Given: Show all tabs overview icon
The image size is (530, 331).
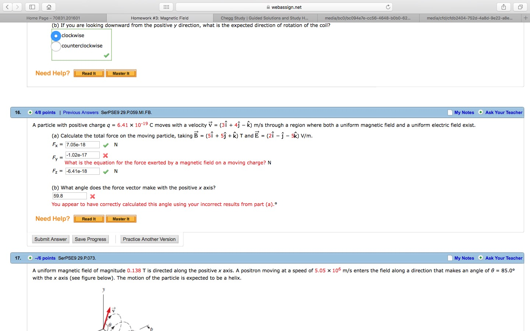Looking at the screenshot, I should pyautogui.click(x=520, y=7).
